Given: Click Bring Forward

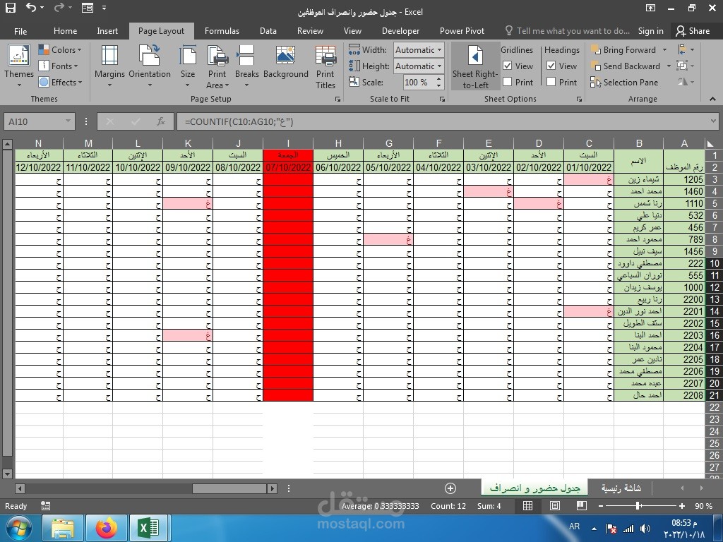Looking at the screenshot, I should 623,50.
